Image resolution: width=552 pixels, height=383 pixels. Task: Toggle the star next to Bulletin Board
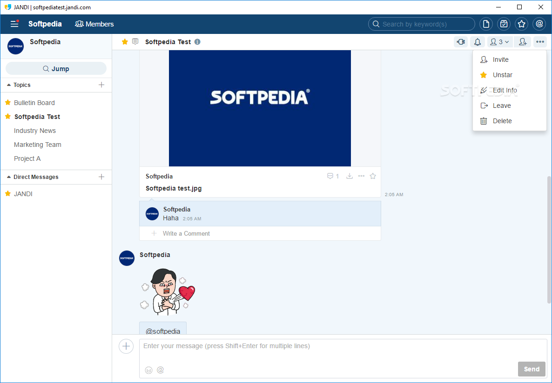pyautogui.click(x=8, y=102)
